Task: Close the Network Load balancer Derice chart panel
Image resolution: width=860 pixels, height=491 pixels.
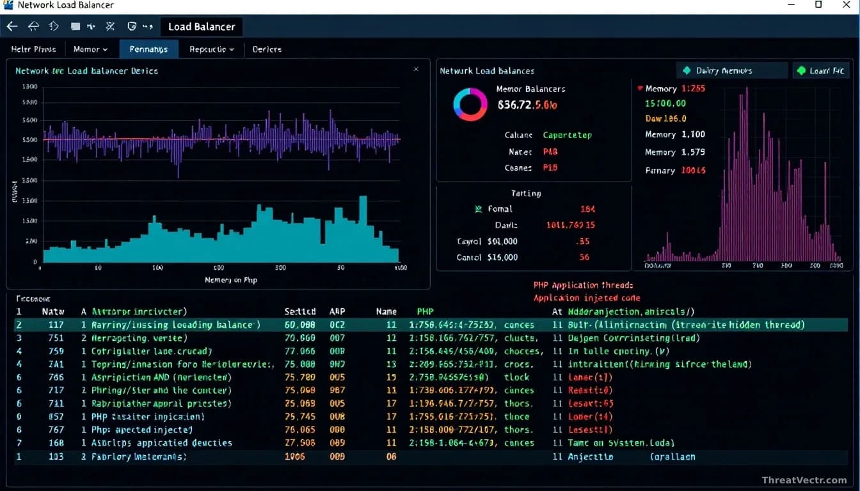Action: [x=416, y=69]
